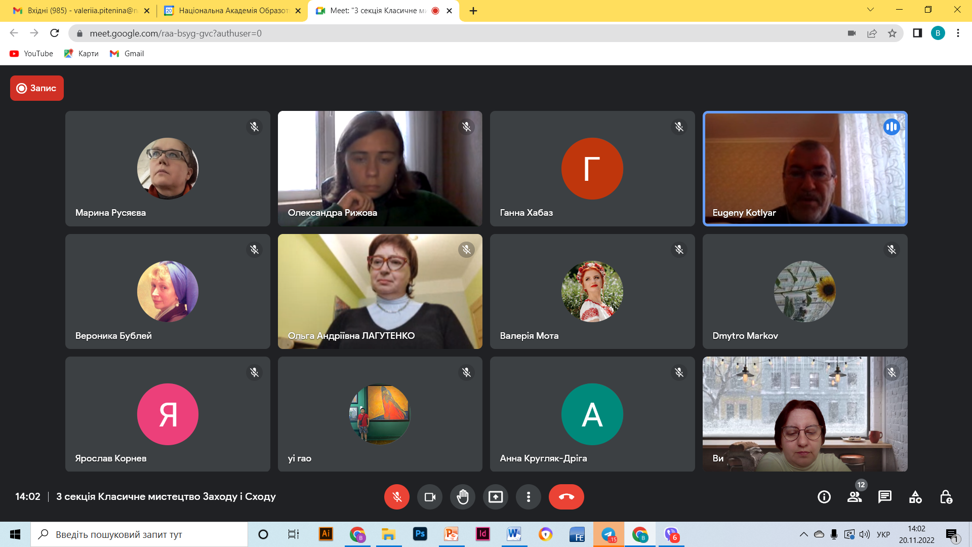Open meeting details info icon
The image size is (972, 547).
pos(824,497)
